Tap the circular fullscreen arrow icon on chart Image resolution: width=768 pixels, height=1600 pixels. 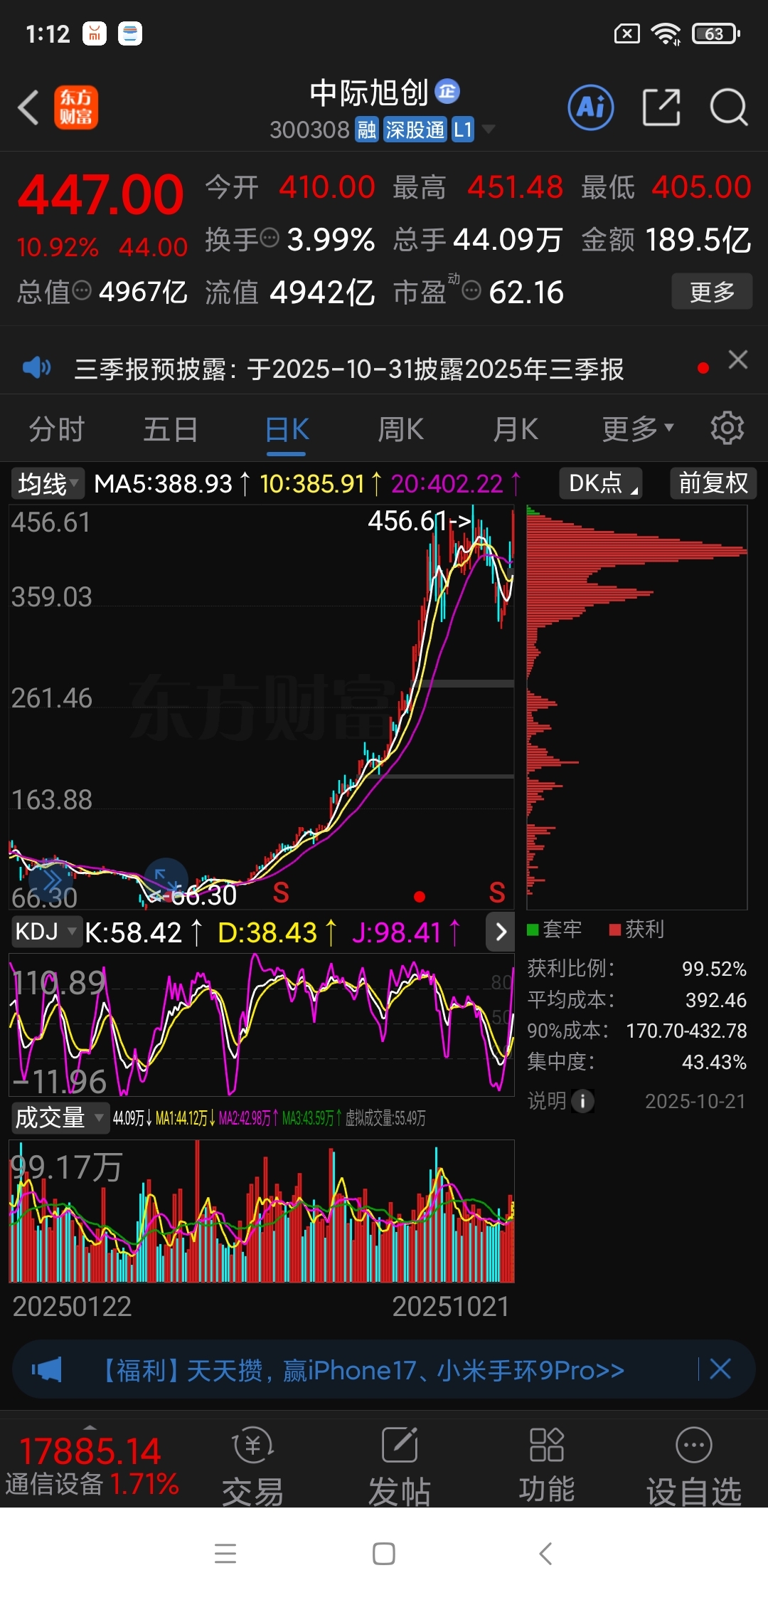(166, 880)
